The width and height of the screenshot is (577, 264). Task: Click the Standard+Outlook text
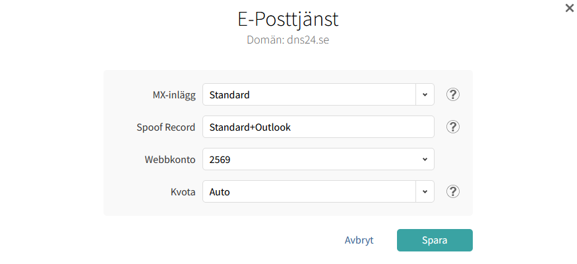pos(250,127)
